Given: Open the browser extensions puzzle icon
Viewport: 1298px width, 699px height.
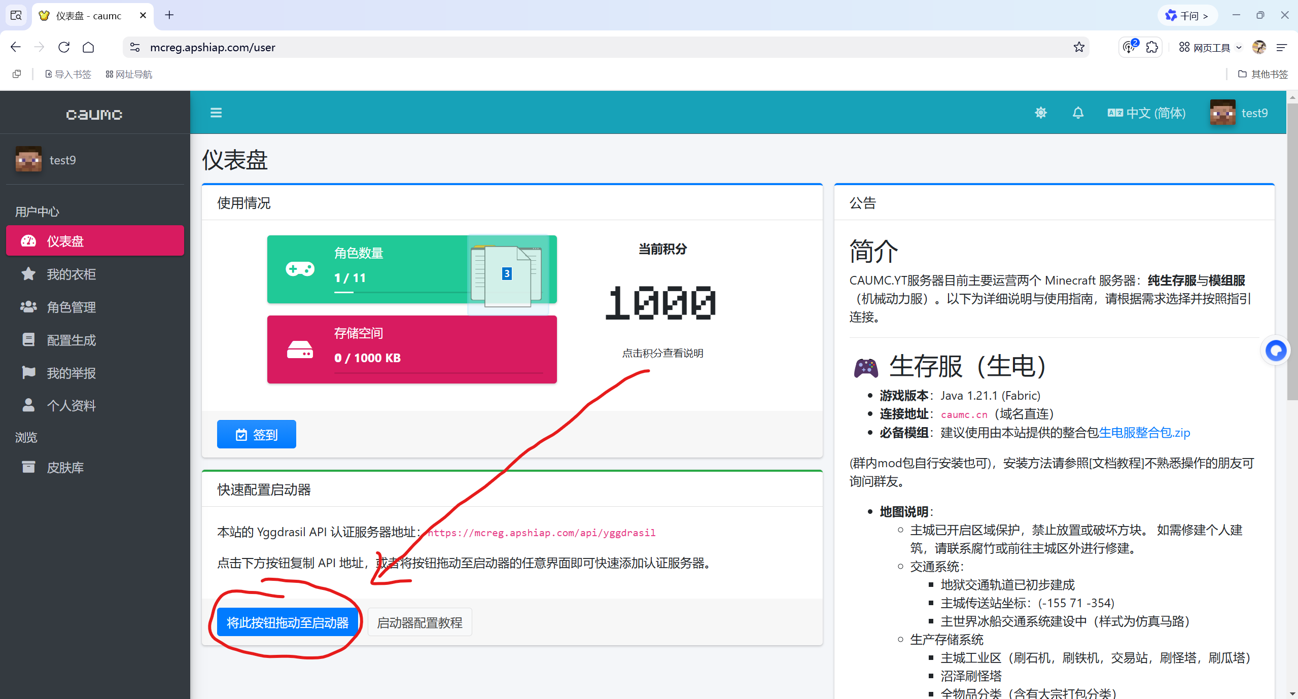Looking at the screenshot, I should coord(1152,47).
